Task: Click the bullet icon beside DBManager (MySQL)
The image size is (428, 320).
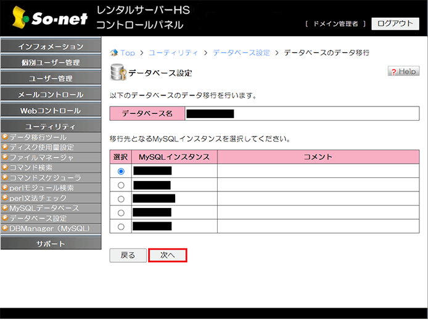Action: coord(5,228)
